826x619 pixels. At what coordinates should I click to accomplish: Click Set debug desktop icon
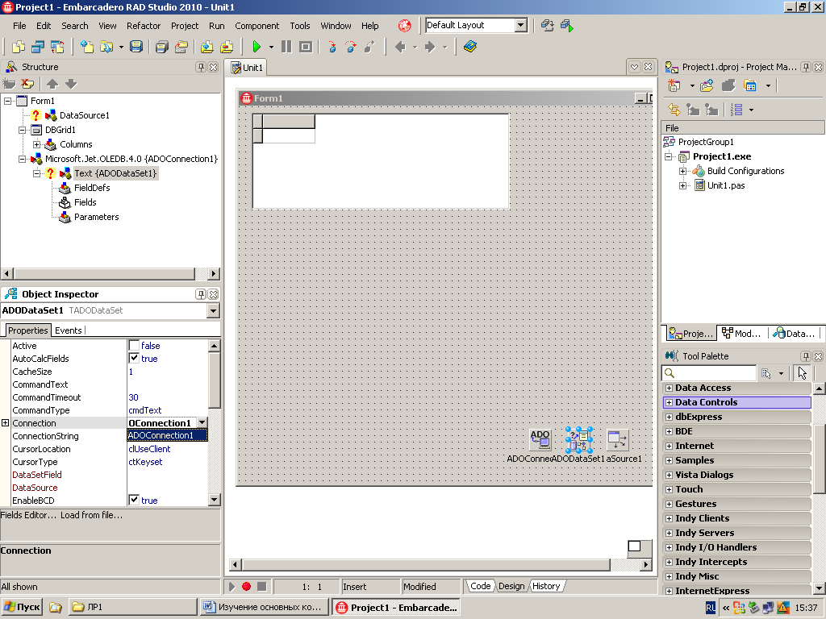[x=567, y=25]
